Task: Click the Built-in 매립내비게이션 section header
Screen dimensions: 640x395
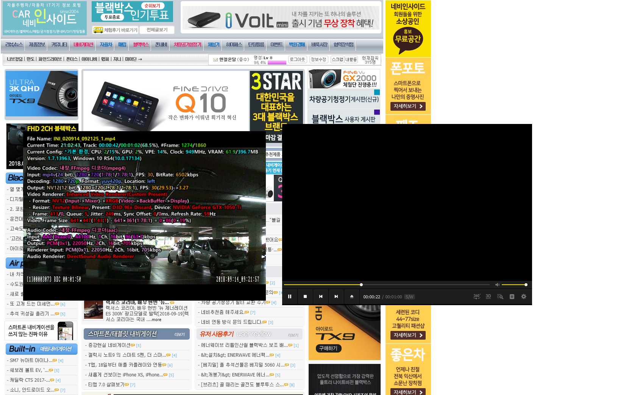Action: [x=42, y=349]
